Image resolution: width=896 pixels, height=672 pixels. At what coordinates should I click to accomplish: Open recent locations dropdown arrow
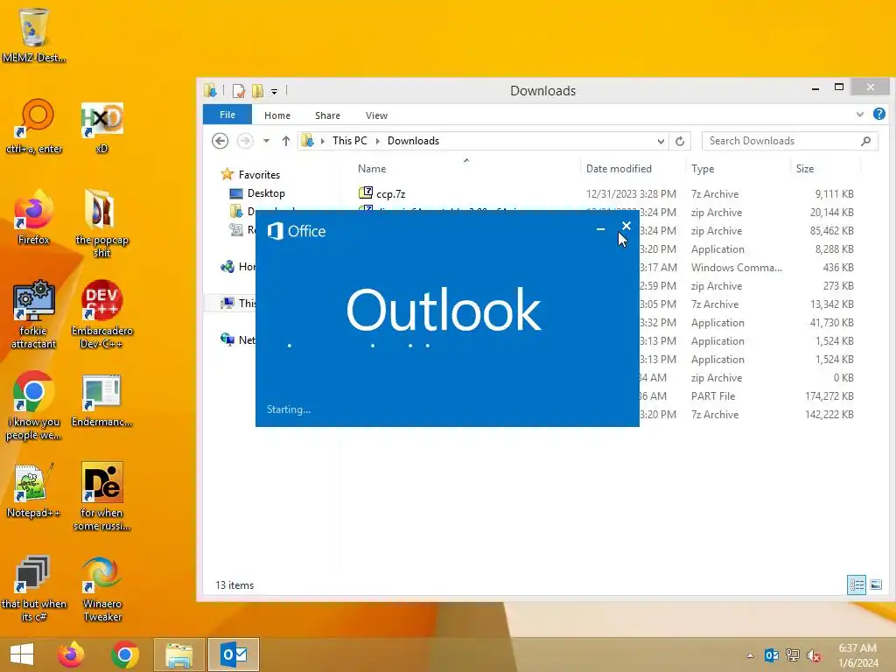pyautogui.click(x=266, y=141)
